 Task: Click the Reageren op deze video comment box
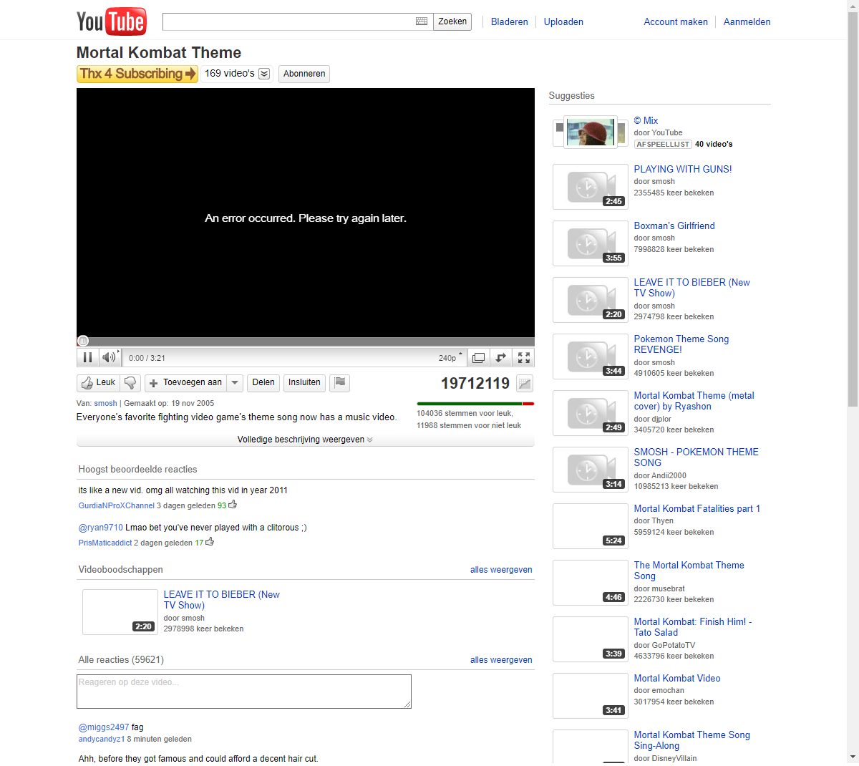click(x=243, y=692)
